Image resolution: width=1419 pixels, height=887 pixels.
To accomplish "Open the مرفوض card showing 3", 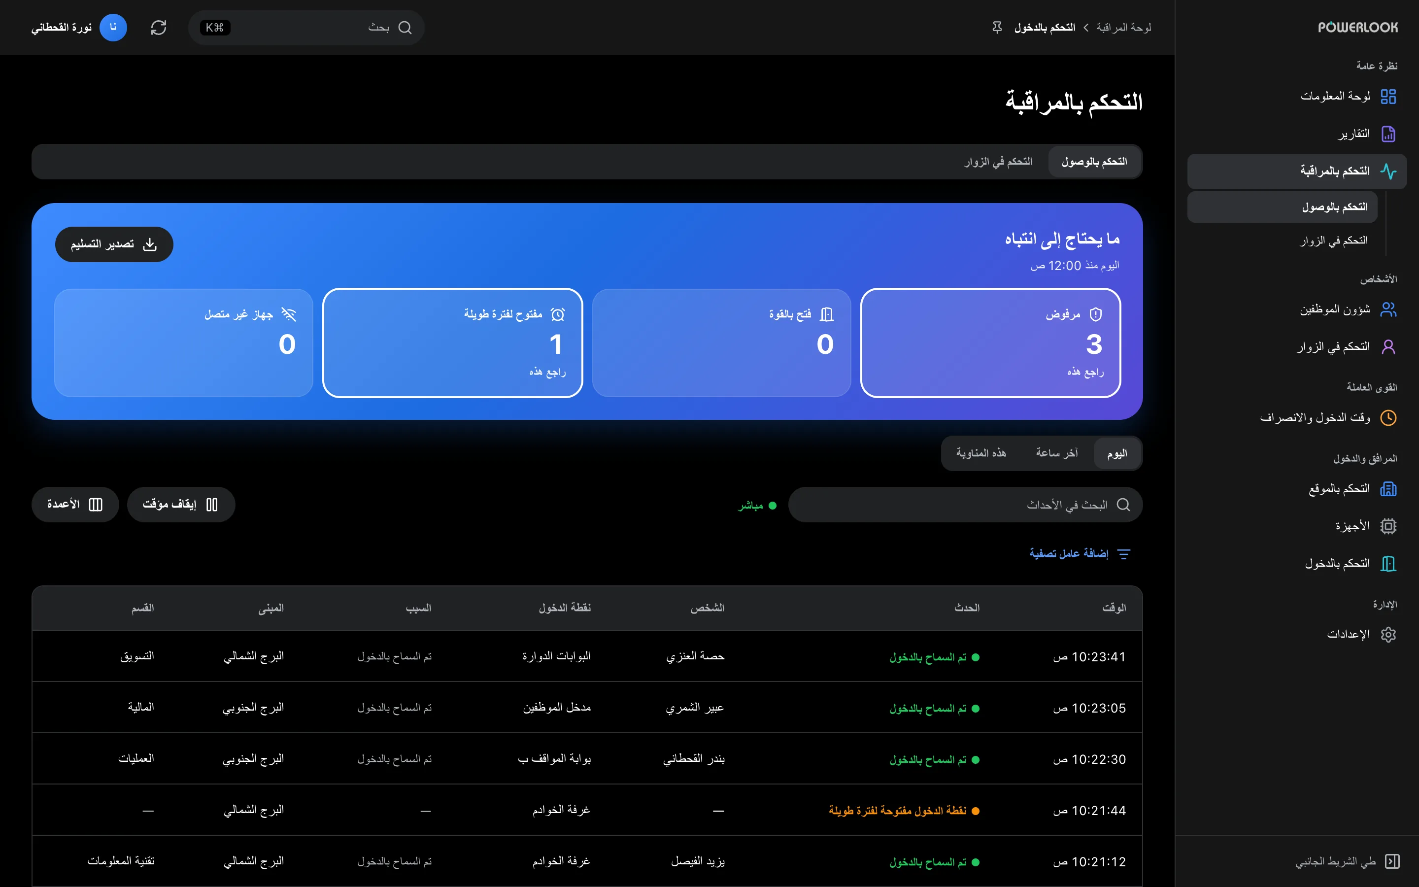I will point(990,342).
